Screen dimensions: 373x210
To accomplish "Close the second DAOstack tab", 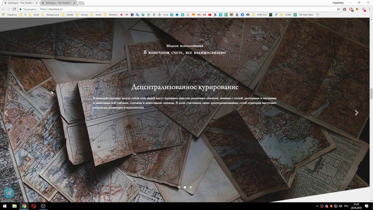I will point(74,3).
